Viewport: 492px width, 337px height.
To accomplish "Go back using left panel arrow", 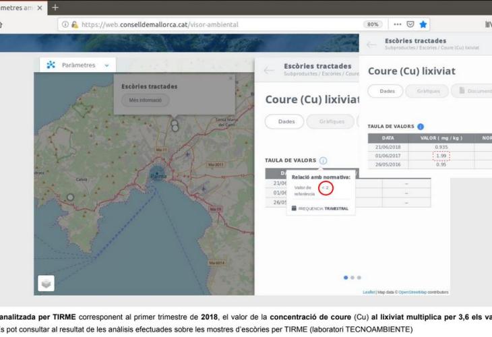I will tap(269, 69).
